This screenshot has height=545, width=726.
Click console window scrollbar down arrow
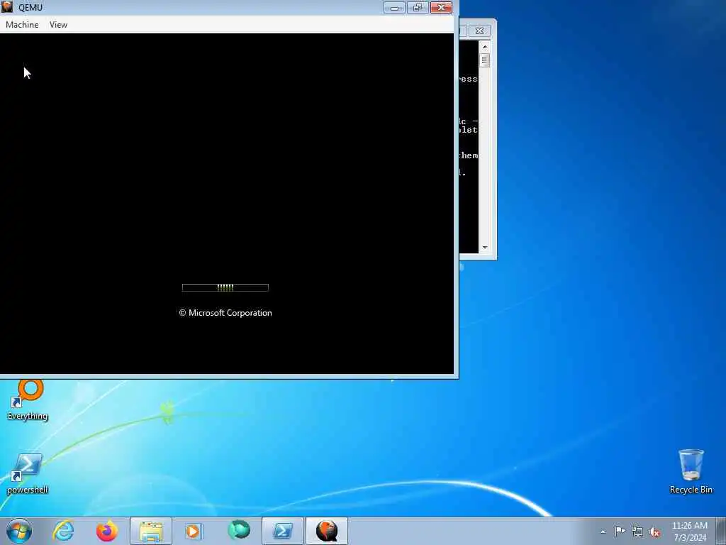pos(485,248)
